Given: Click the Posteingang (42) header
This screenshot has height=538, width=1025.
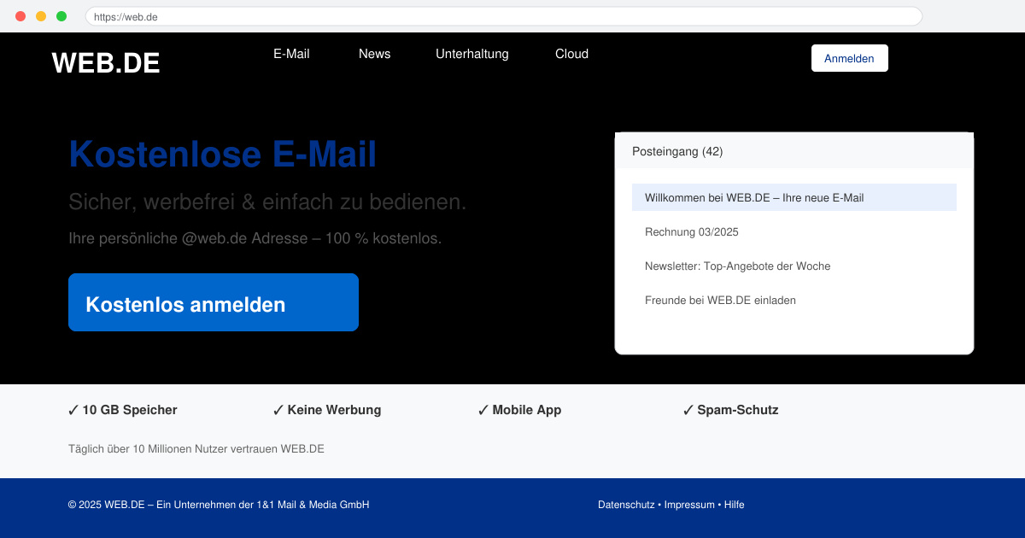Looking at the screenshot, I should tap(794, 151).
